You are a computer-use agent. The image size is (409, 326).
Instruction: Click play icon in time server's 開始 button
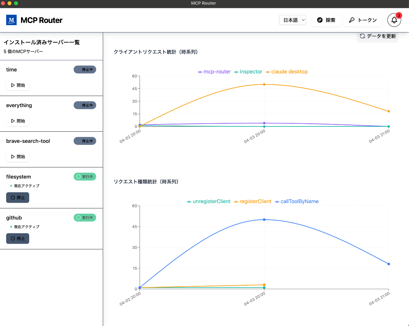click(13, 85)
